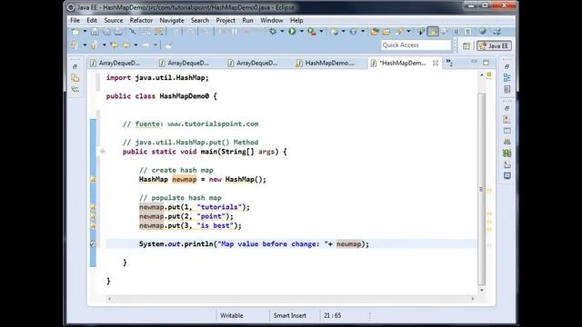Open the Project menu
Viewport: 582px width, 327px height.
coord(226,20)
